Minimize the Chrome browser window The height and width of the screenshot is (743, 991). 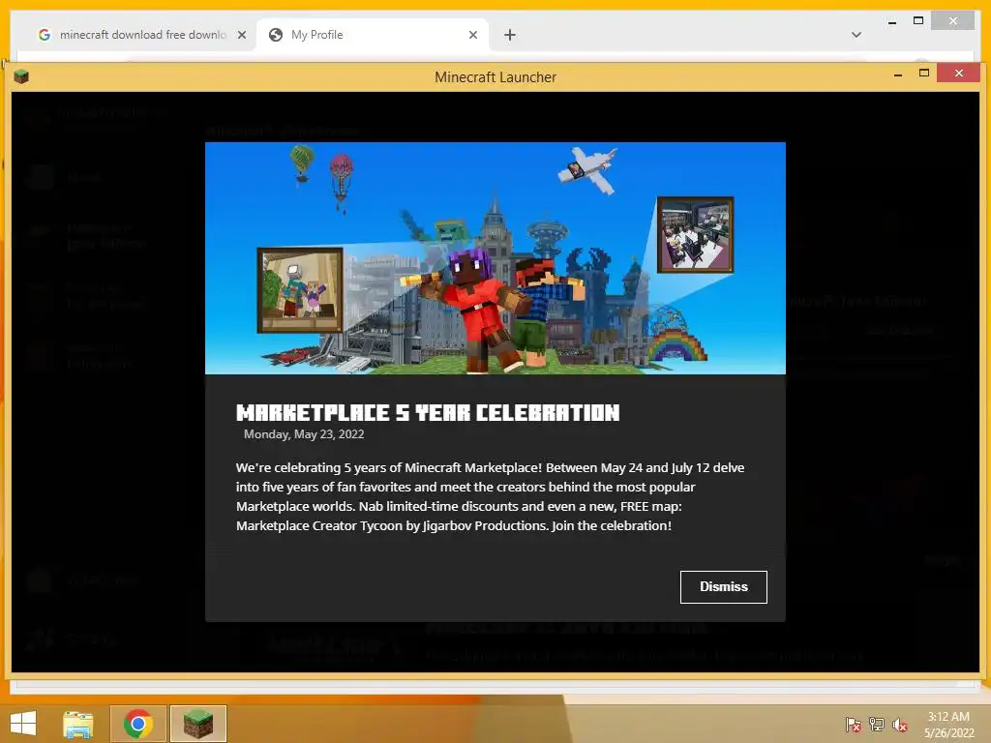[x=891, y=22]
